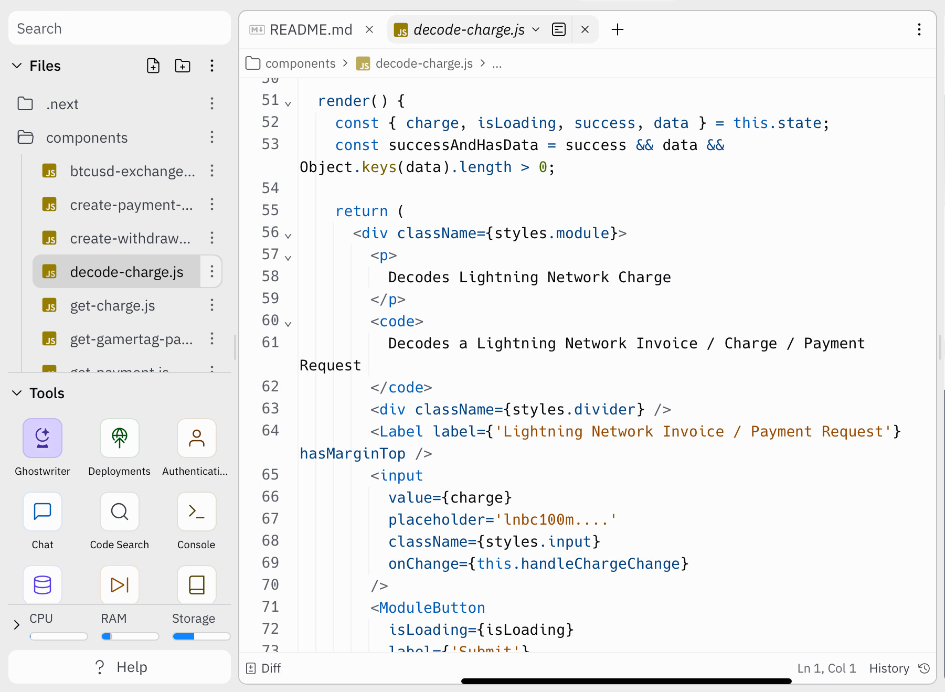Click the editor pane kebab menu
The width and height of the screenshot is (945, 692).
point(919,29)
